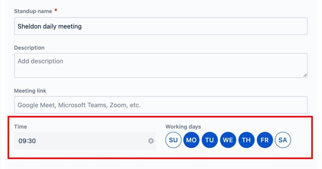This screenshot has height=169, width=322.
Task: Clear the time with the X icon
Action: point(151,141)
